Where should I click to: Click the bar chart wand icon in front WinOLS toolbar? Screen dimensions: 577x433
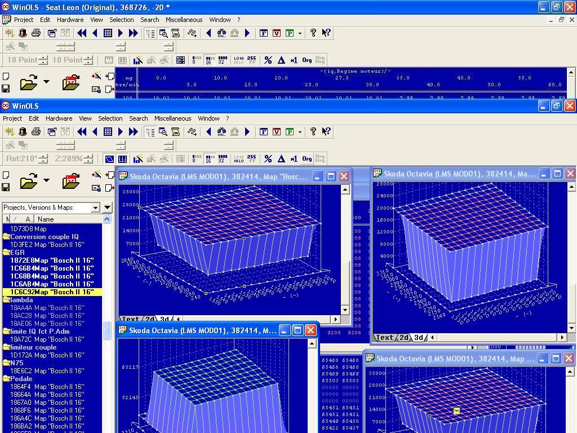(138, 158)
